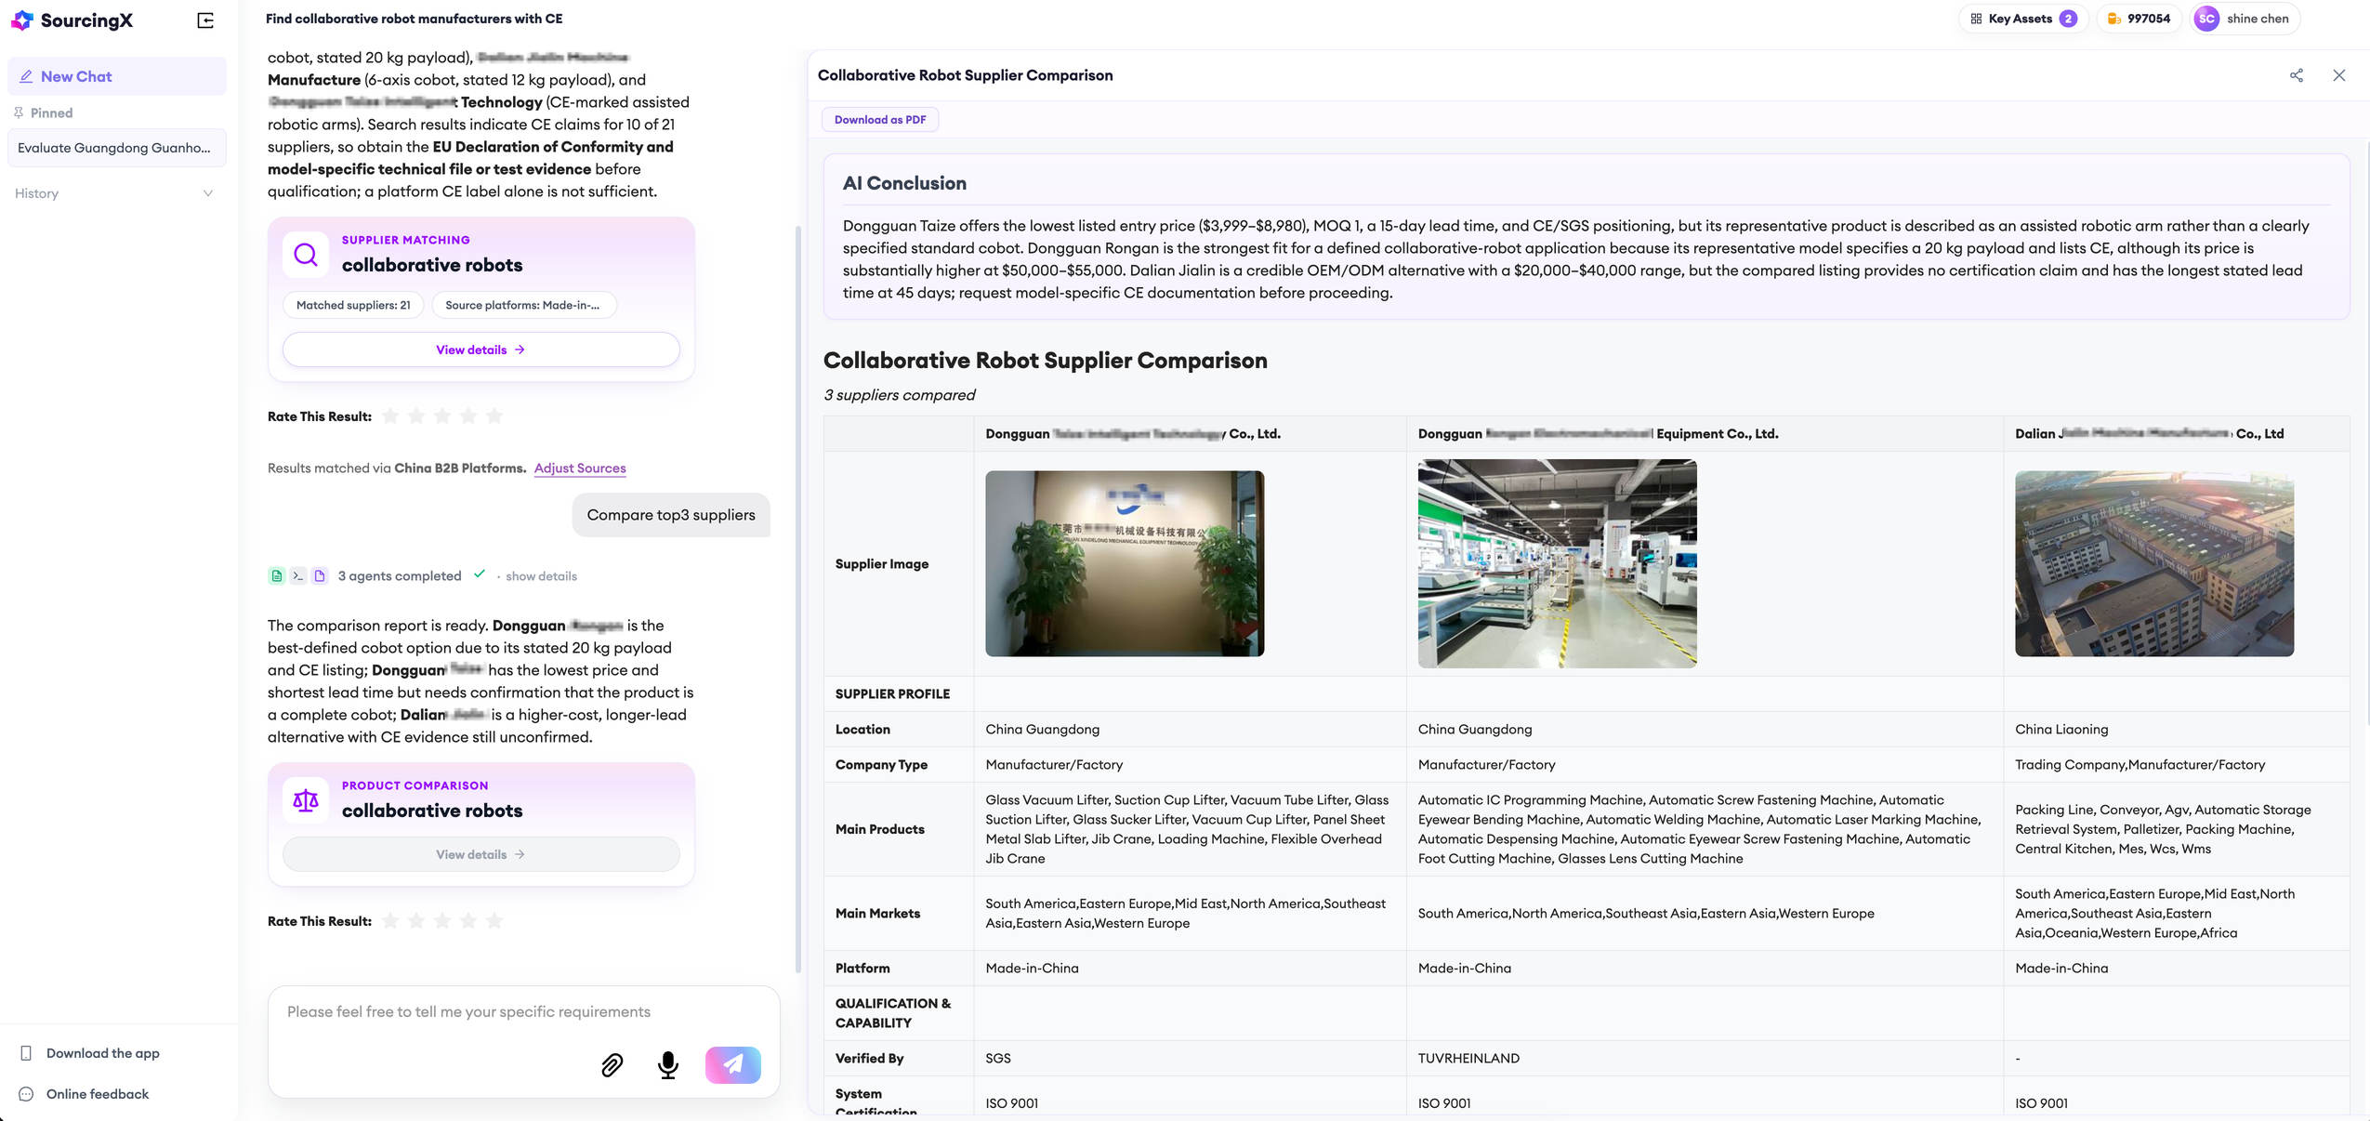Image resolution: width=2370 pixels, height=1121 pixels.
Task: Click the credits balance 997054
Action: coord(2139,19)
